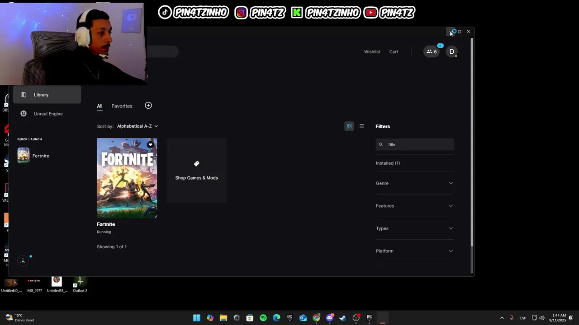Open the notification bell in taskbar

pos(571,318)
